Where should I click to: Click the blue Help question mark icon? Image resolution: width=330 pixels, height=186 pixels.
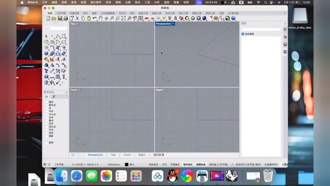coord(233,18)
